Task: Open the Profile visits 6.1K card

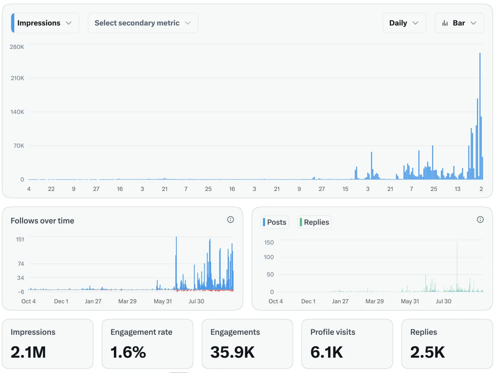Action: [347, 344]
